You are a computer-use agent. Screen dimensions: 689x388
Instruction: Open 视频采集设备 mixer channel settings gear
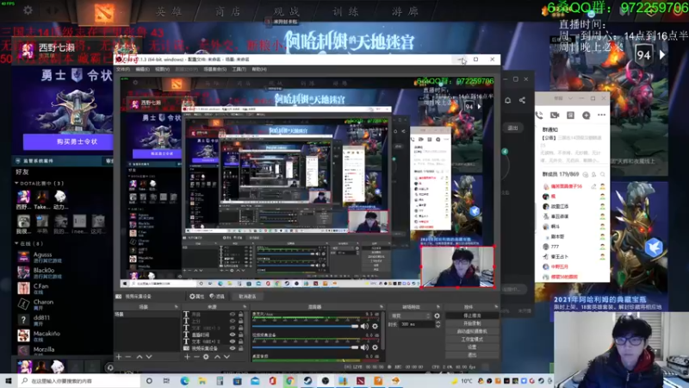click(x=375, y=347)
